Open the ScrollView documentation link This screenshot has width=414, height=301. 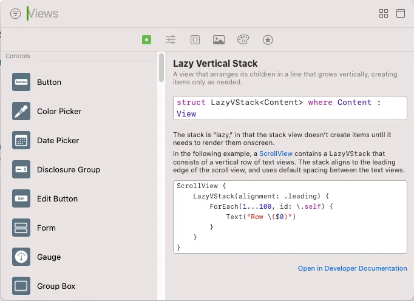point(276,154)
